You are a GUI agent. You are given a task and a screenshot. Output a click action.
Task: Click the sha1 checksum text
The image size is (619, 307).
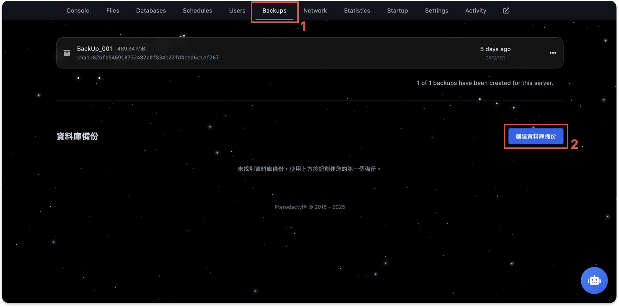pos(148,58)
